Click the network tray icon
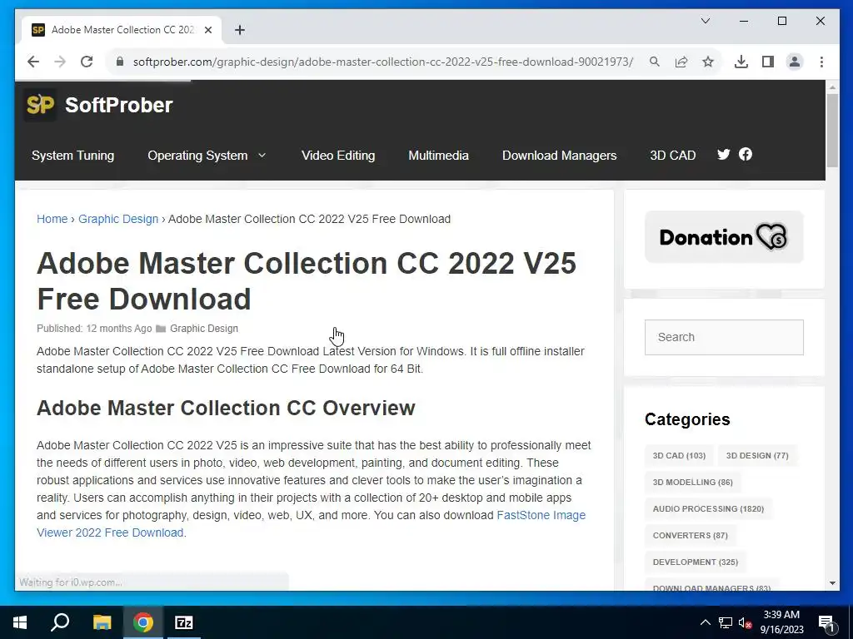853x639 pixels. pos(726,622)
